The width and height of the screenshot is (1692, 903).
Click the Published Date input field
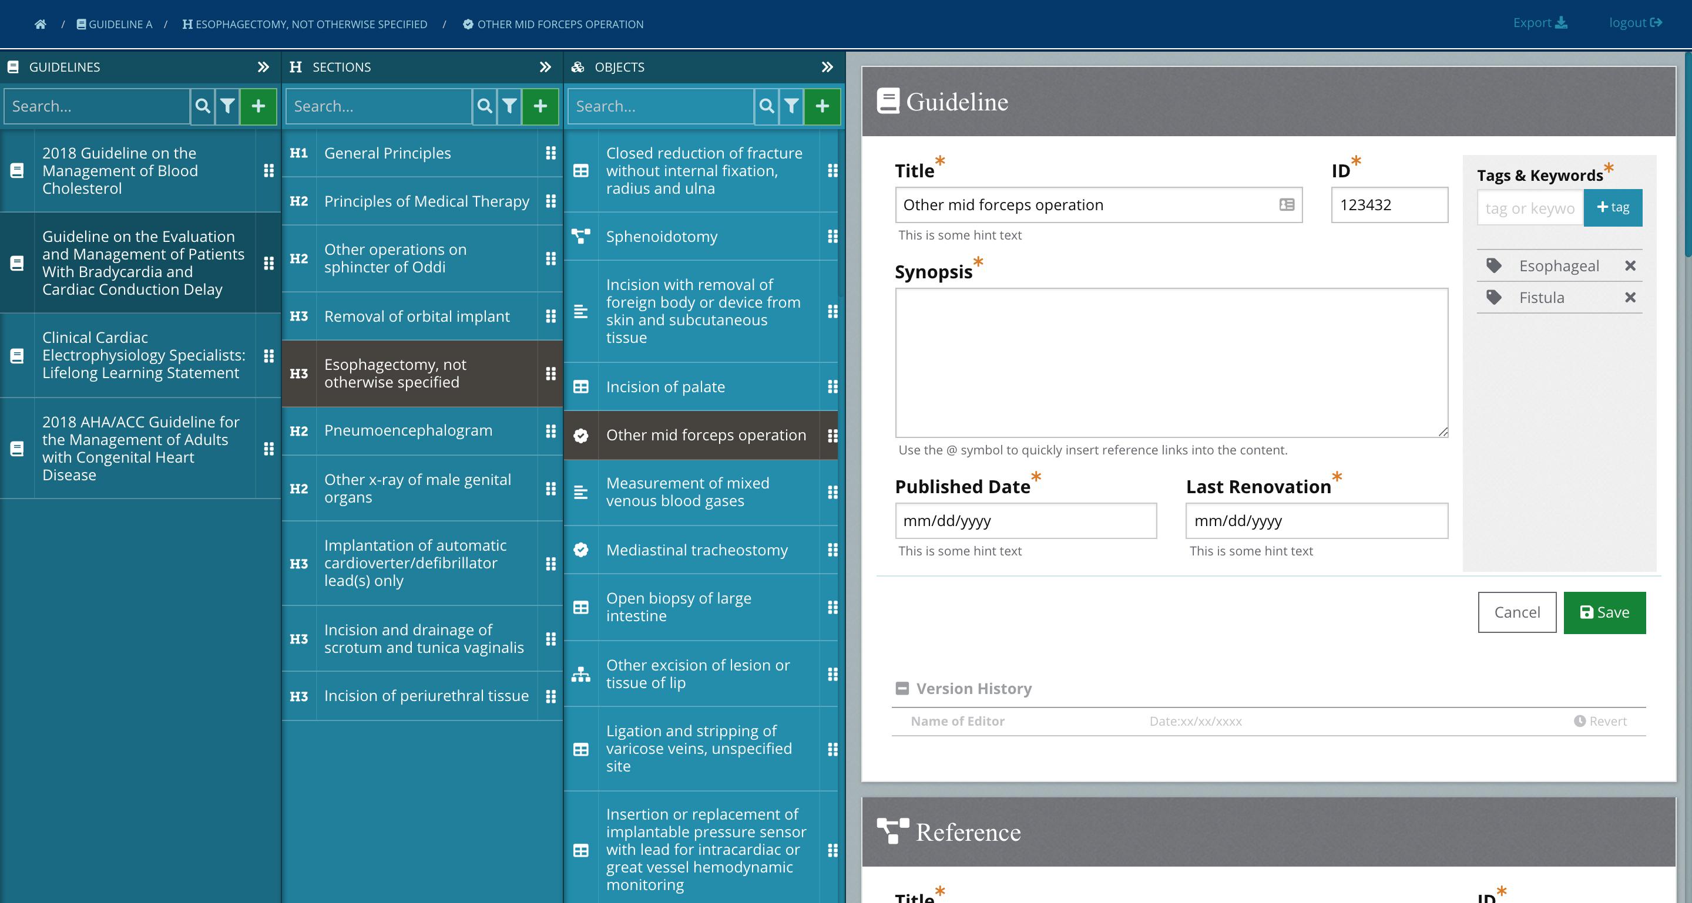coord(1025,521)
